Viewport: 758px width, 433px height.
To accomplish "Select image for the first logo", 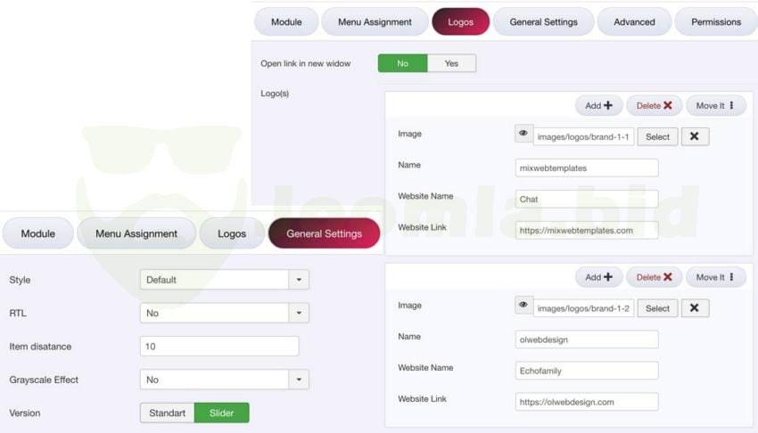I will [657, 136].
